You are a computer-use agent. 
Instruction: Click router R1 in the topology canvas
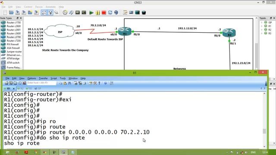coord(125,31)
